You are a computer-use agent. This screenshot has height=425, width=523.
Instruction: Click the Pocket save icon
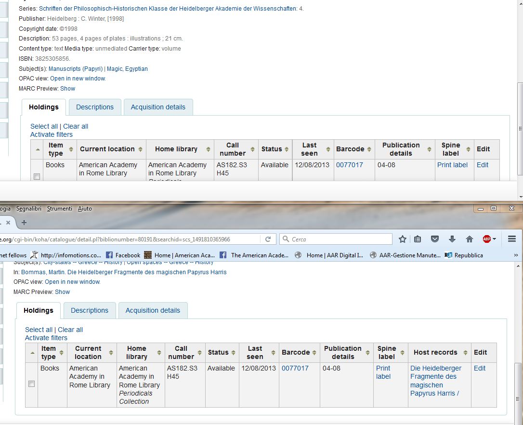point(435,239)
